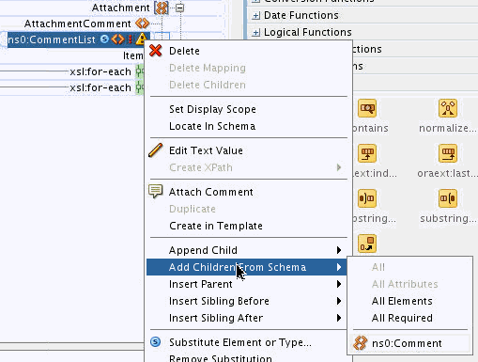Click the red X Delete icon
478x362 pixels.
[156, 51]
